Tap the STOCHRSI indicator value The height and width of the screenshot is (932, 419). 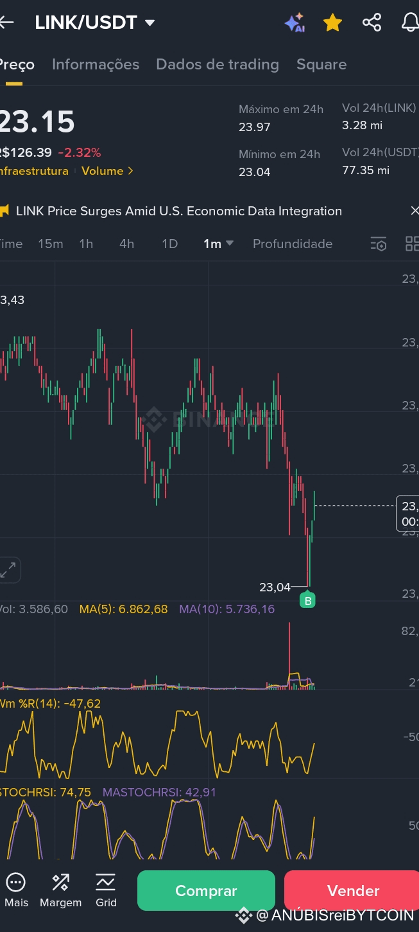(46, 793)
